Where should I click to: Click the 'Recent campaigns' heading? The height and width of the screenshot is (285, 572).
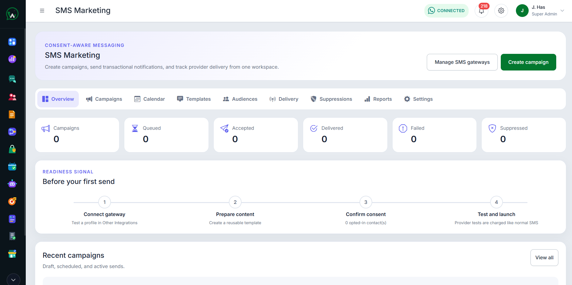pyautogui.click(x=73, y=255)
